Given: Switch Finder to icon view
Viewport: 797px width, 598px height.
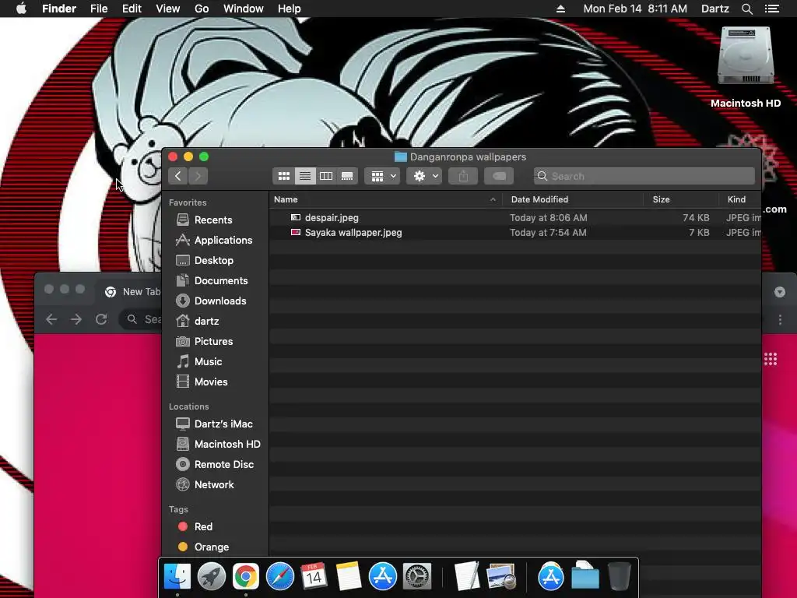Looking at the screenshot, I should (x=283, y=176).
